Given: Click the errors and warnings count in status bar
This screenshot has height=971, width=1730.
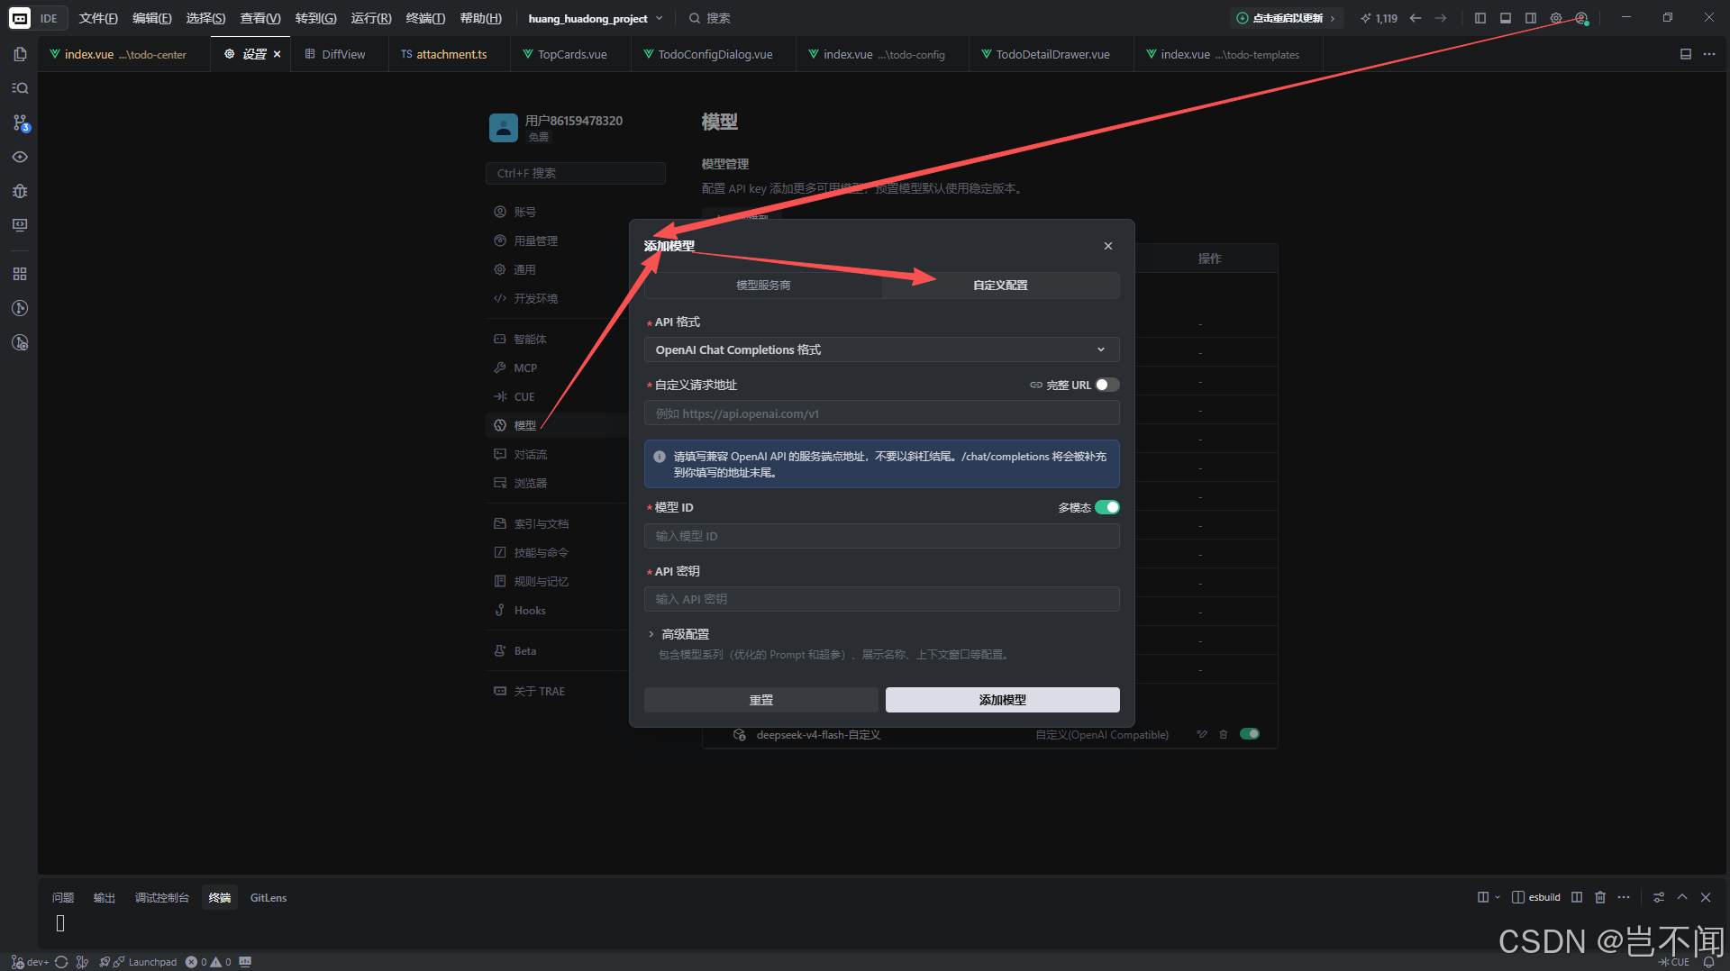Looking at the screenshot, I should (x=209, y=962).
